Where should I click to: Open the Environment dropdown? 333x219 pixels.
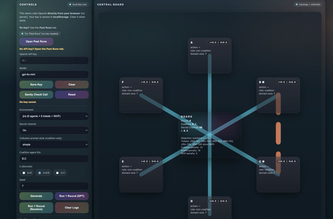(54, 116)
